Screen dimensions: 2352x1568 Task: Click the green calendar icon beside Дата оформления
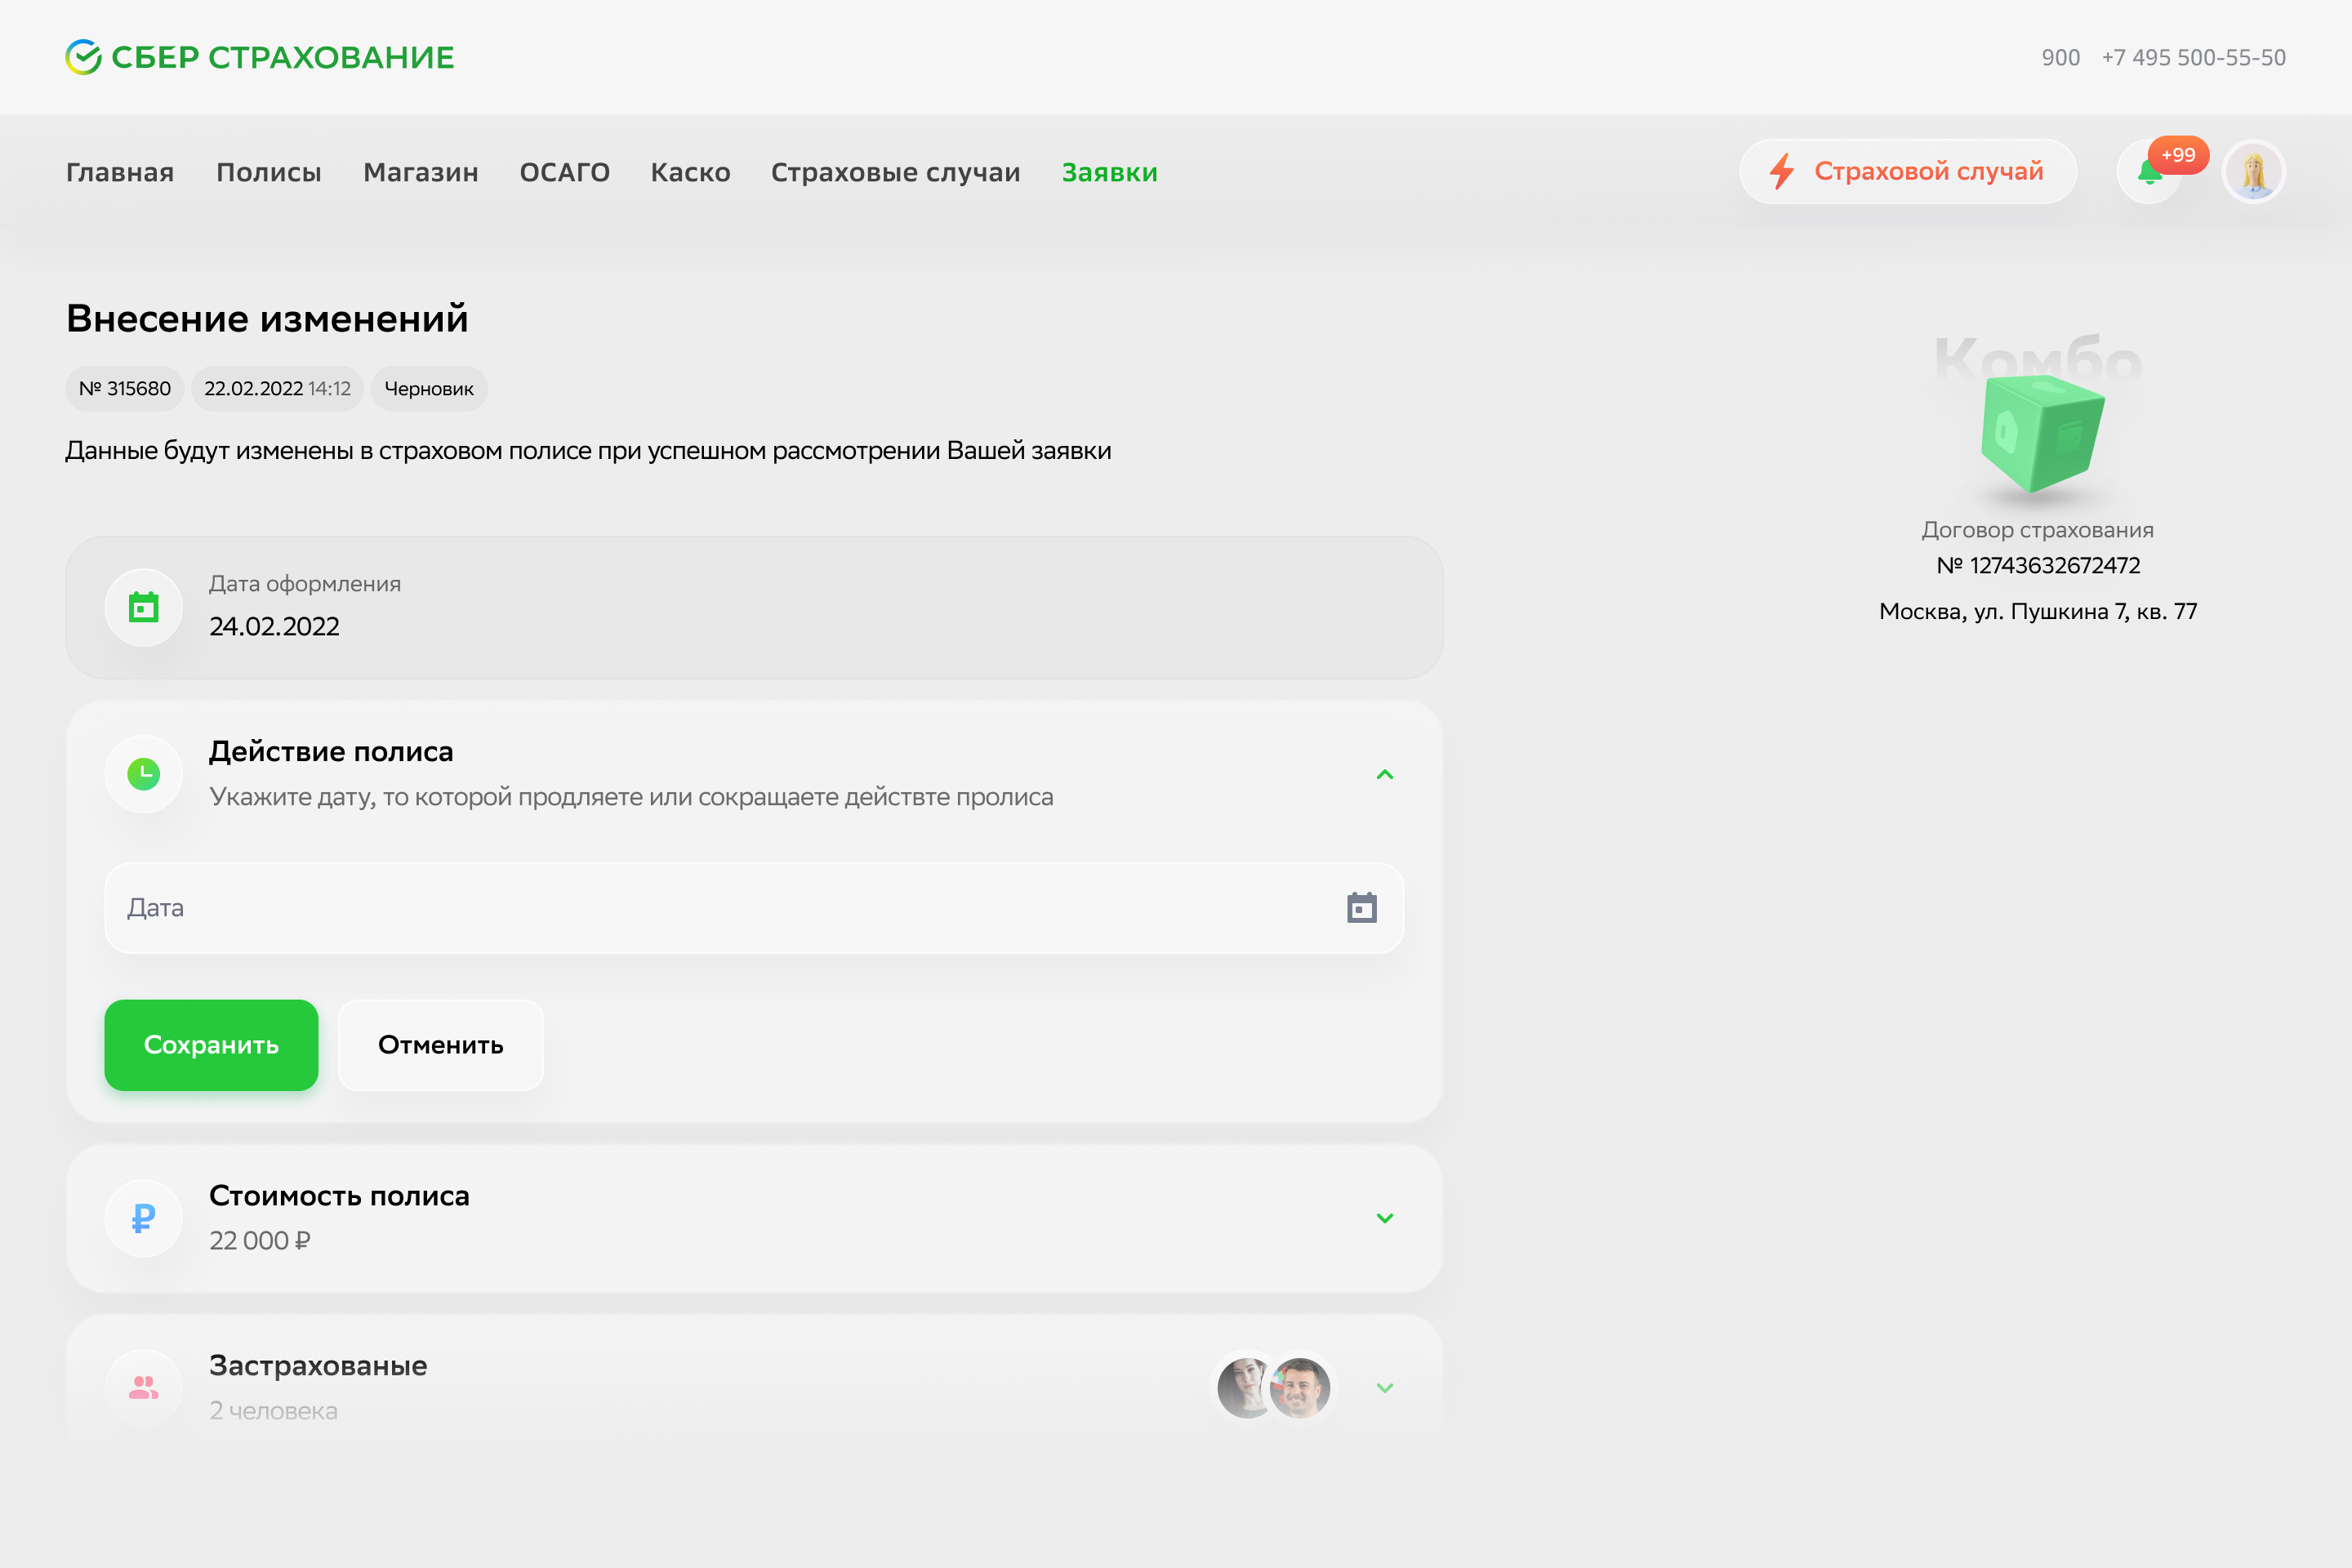click(x=144, y=607)
